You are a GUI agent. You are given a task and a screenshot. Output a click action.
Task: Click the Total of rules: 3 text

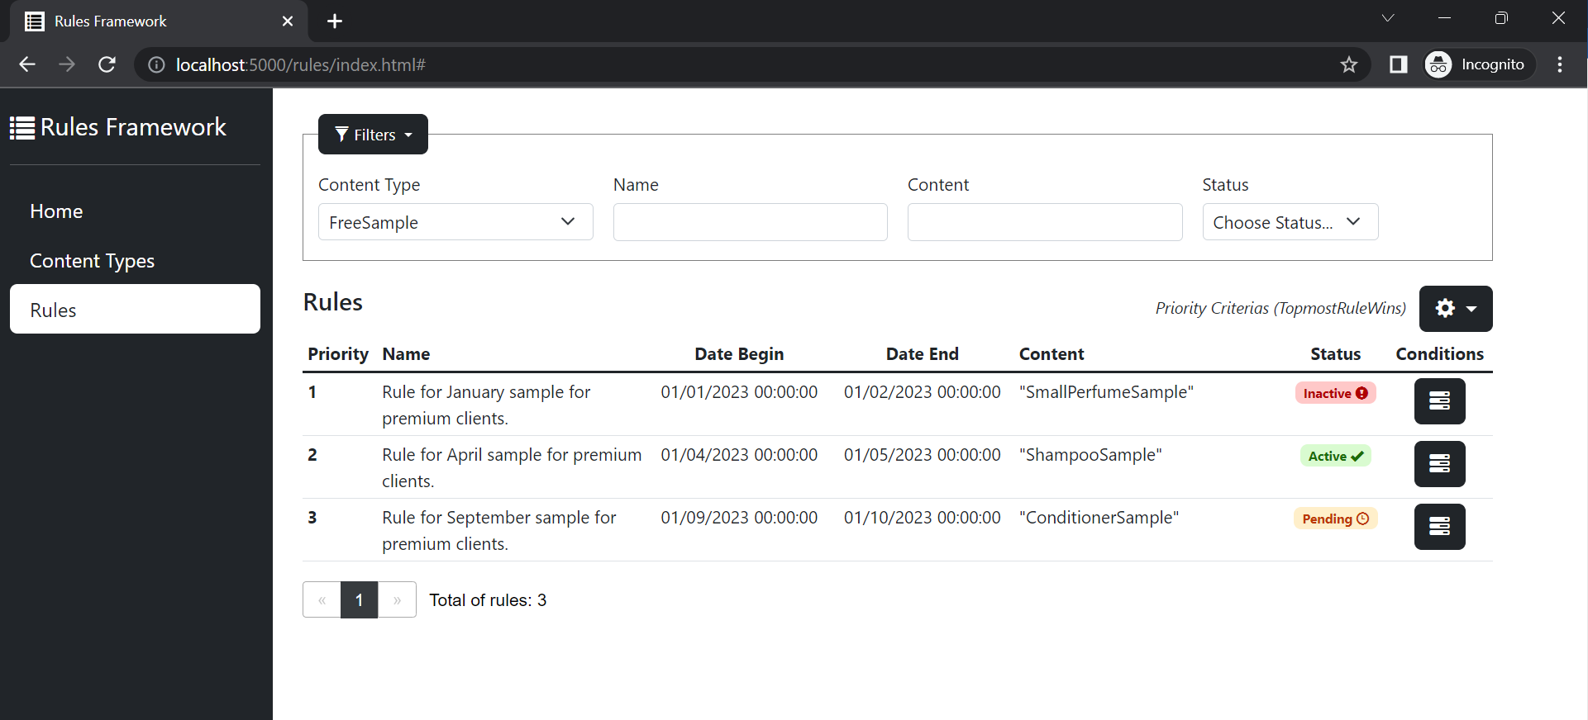tap(488, 600)
